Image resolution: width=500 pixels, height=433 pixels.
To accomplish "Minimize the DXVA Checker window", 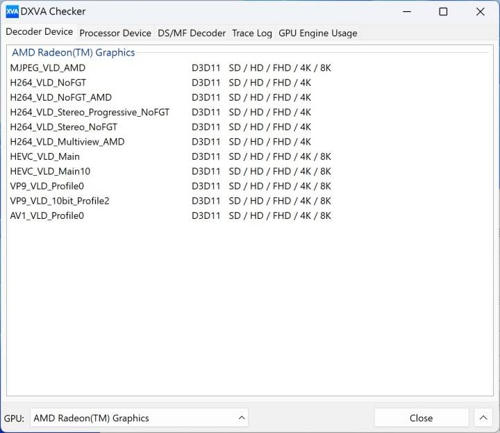I will [x=407, y=12].
